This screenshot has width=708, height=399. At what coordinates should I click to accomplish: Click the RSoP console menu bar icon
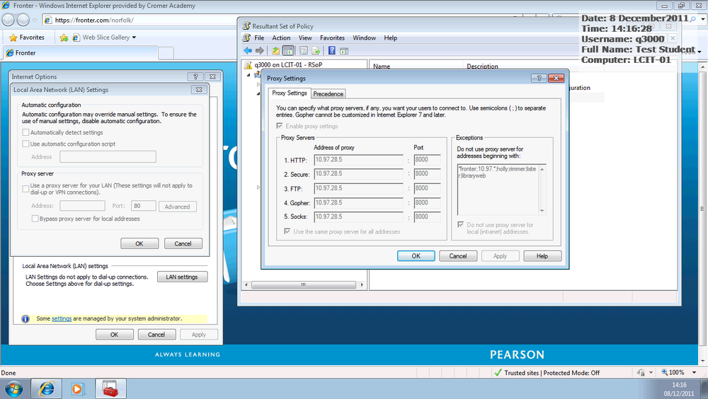(246, 38)
